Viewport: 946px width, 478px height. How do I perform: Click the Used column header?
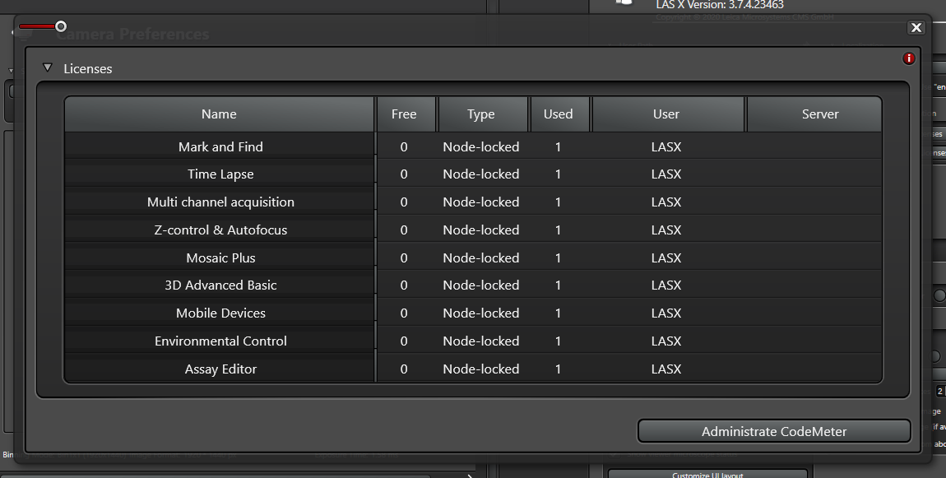(x=558, y=114)
